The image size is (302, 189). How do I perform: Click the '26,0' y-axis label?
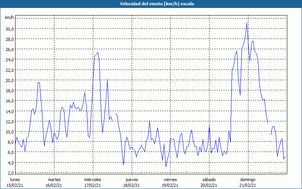click(10, 50)
